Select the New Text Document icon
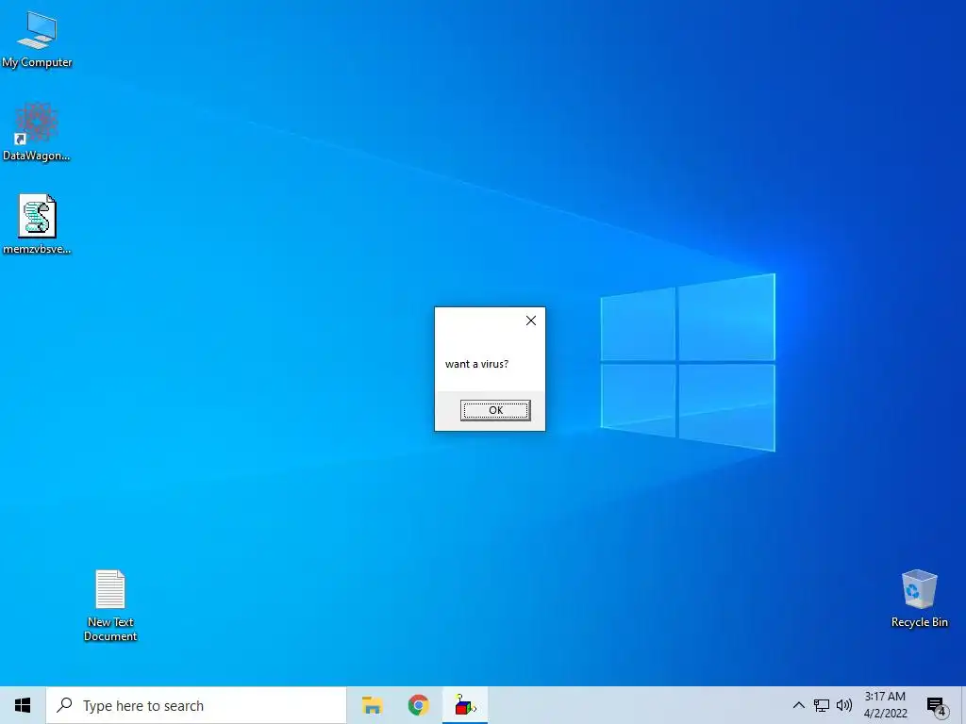This screenshot has height=724, width=966. (110, 606)
